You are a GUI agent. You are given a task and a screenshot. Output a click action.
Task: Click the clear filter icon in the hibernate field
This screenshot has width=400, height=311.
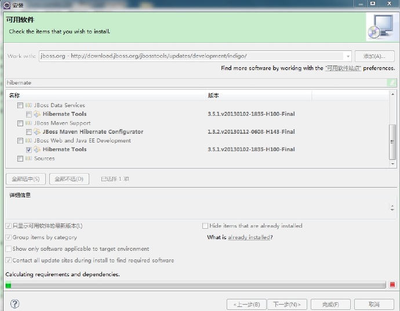coord(392,83)
